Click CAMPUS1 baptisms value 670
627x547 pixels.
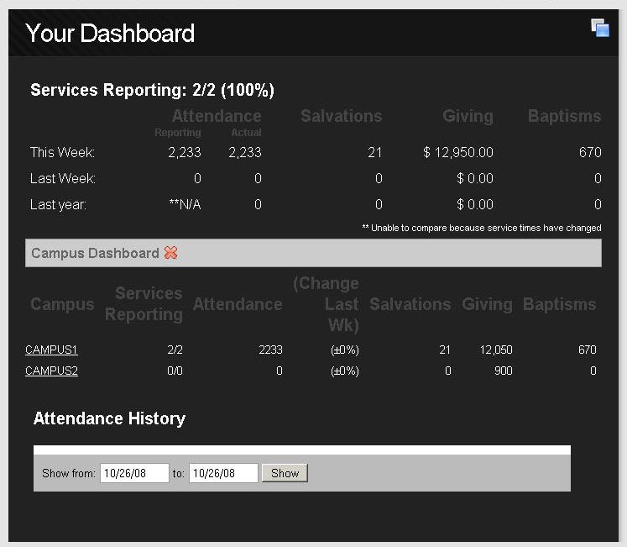coord(588,350)
